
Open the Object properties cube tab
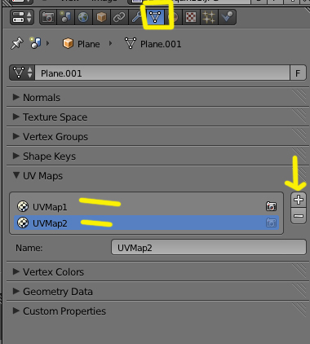(101, 17)
